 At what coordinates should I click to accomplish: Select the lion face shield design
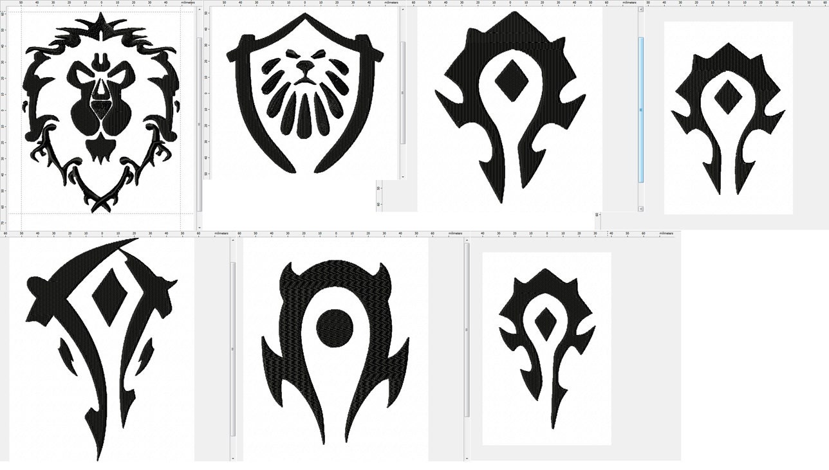click(305, 93)
